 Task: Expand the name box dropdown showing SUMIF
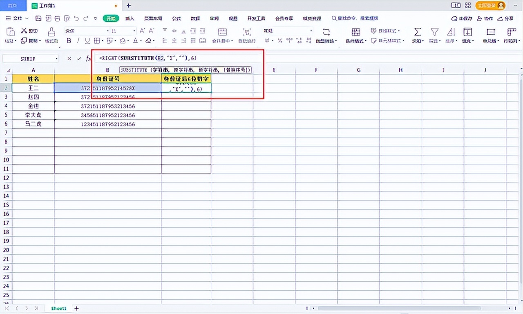pos(56,59)
